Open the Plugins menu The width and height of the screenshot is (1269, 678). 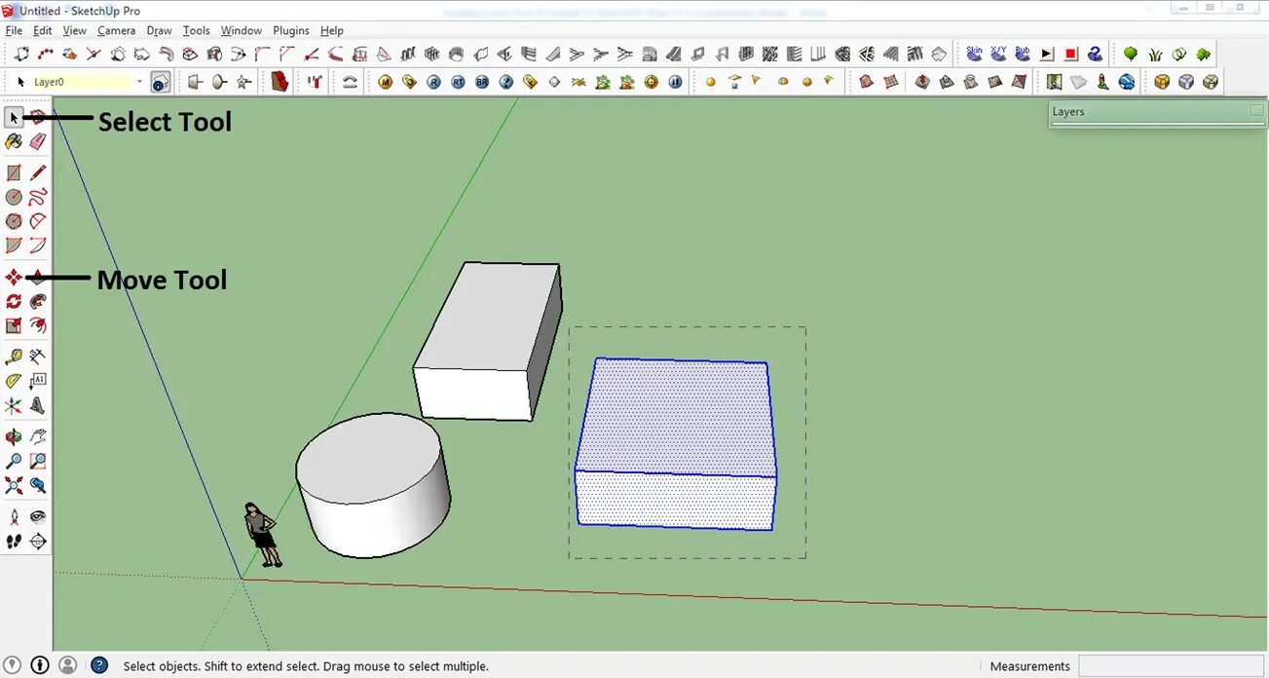coord(290,30)
